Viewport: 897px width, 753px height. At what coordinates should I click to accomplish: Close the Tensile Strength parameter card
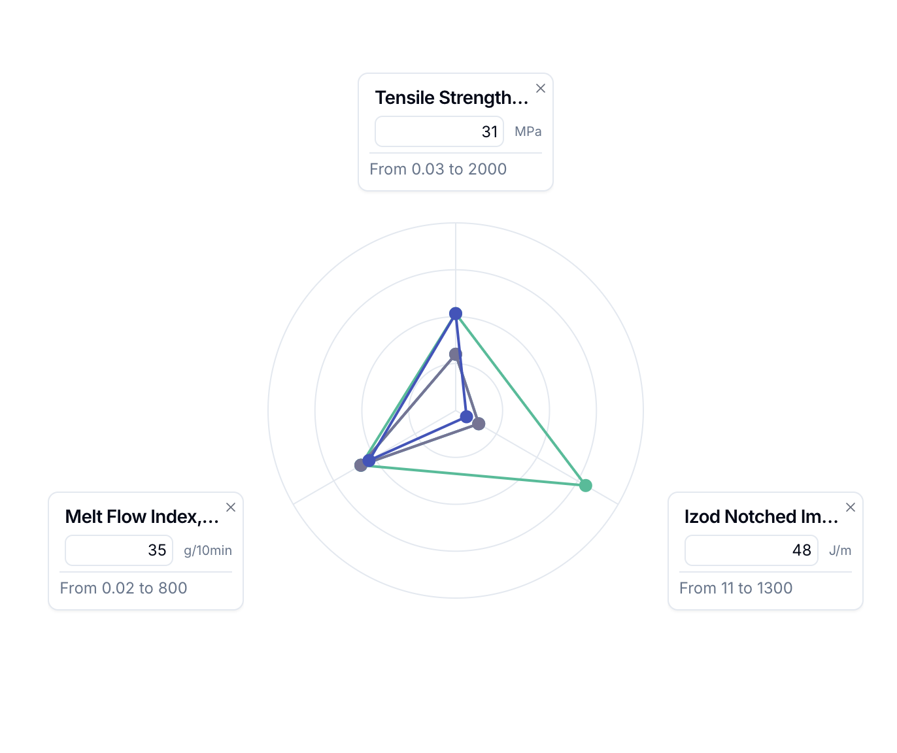tap(540, 88)
